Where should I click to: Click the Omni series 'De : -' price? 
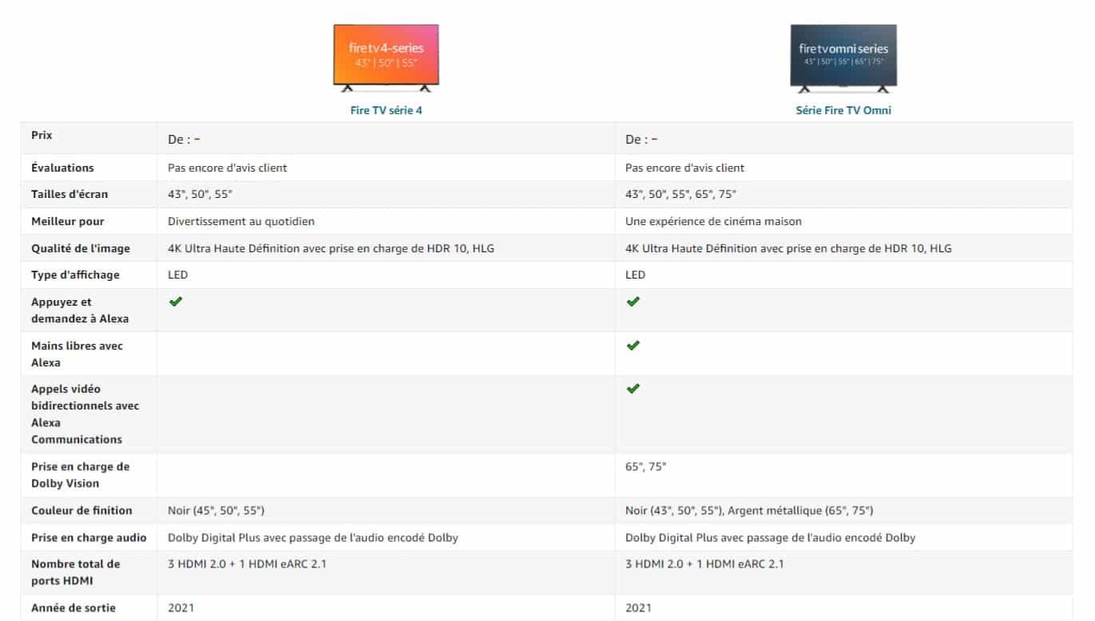(641, 140)
